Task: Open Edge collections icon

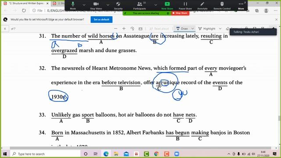Action: [257, 11]
